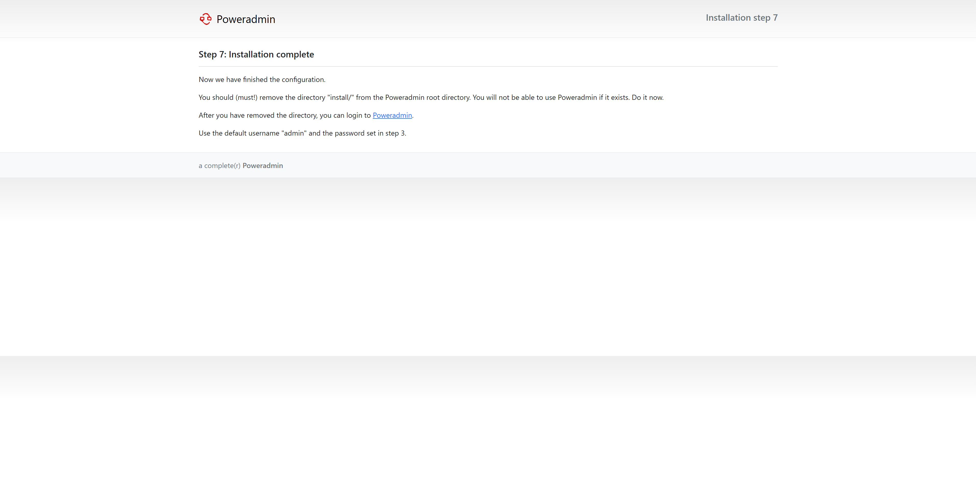Click 'After you have removed the directory' text
The height and width of the screenshot is (489, 976).
(258, 115)
